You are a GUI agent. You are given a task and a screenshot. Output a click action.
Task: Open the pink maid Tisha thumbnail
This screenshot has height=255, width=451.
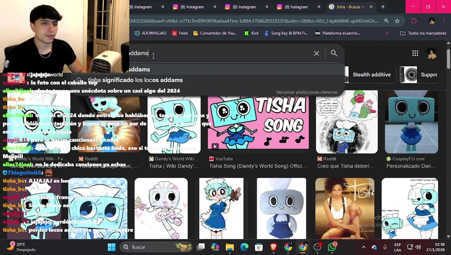pos(161,209)
